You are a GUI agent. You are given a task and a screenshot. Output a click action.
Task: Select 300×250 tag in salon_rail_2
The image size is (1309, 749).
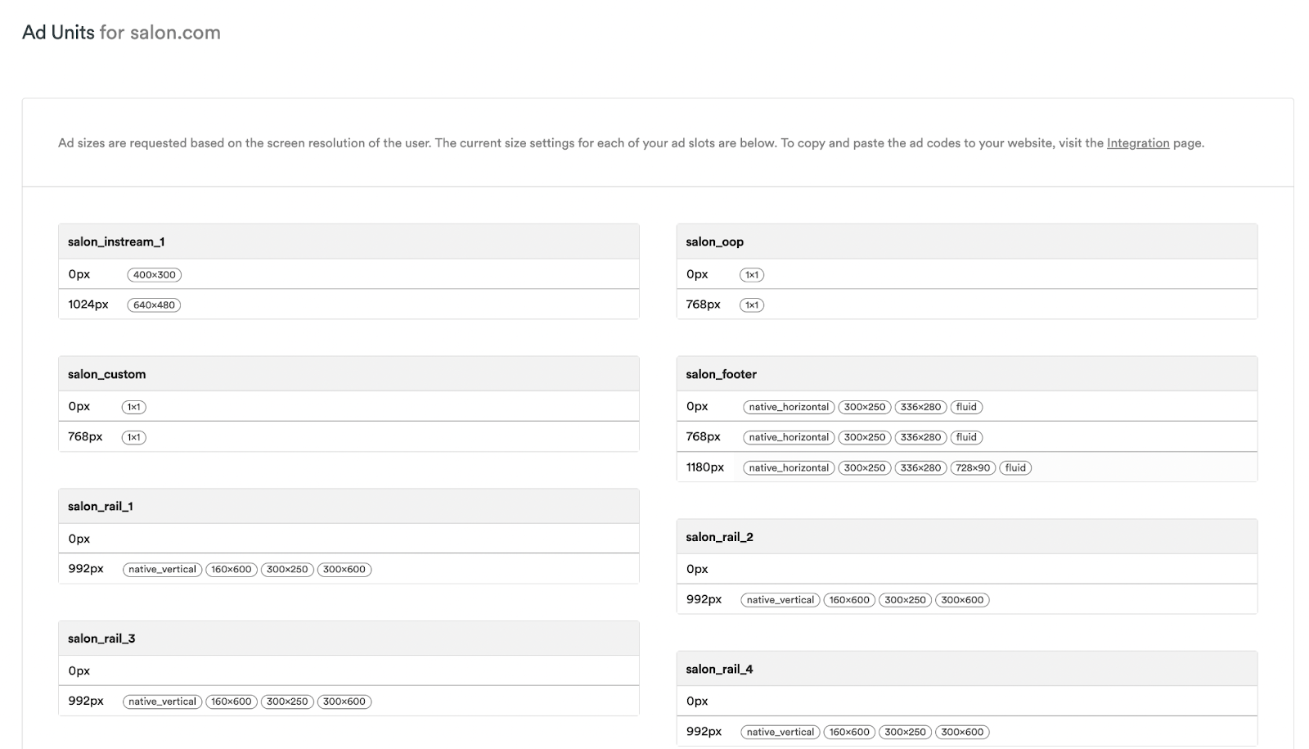click(x=906, y=600)
